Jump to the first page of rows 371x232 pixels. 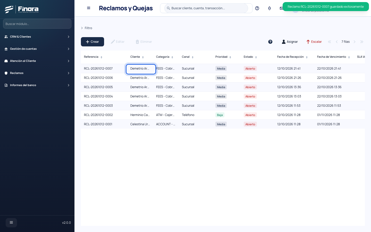point(329,42)
